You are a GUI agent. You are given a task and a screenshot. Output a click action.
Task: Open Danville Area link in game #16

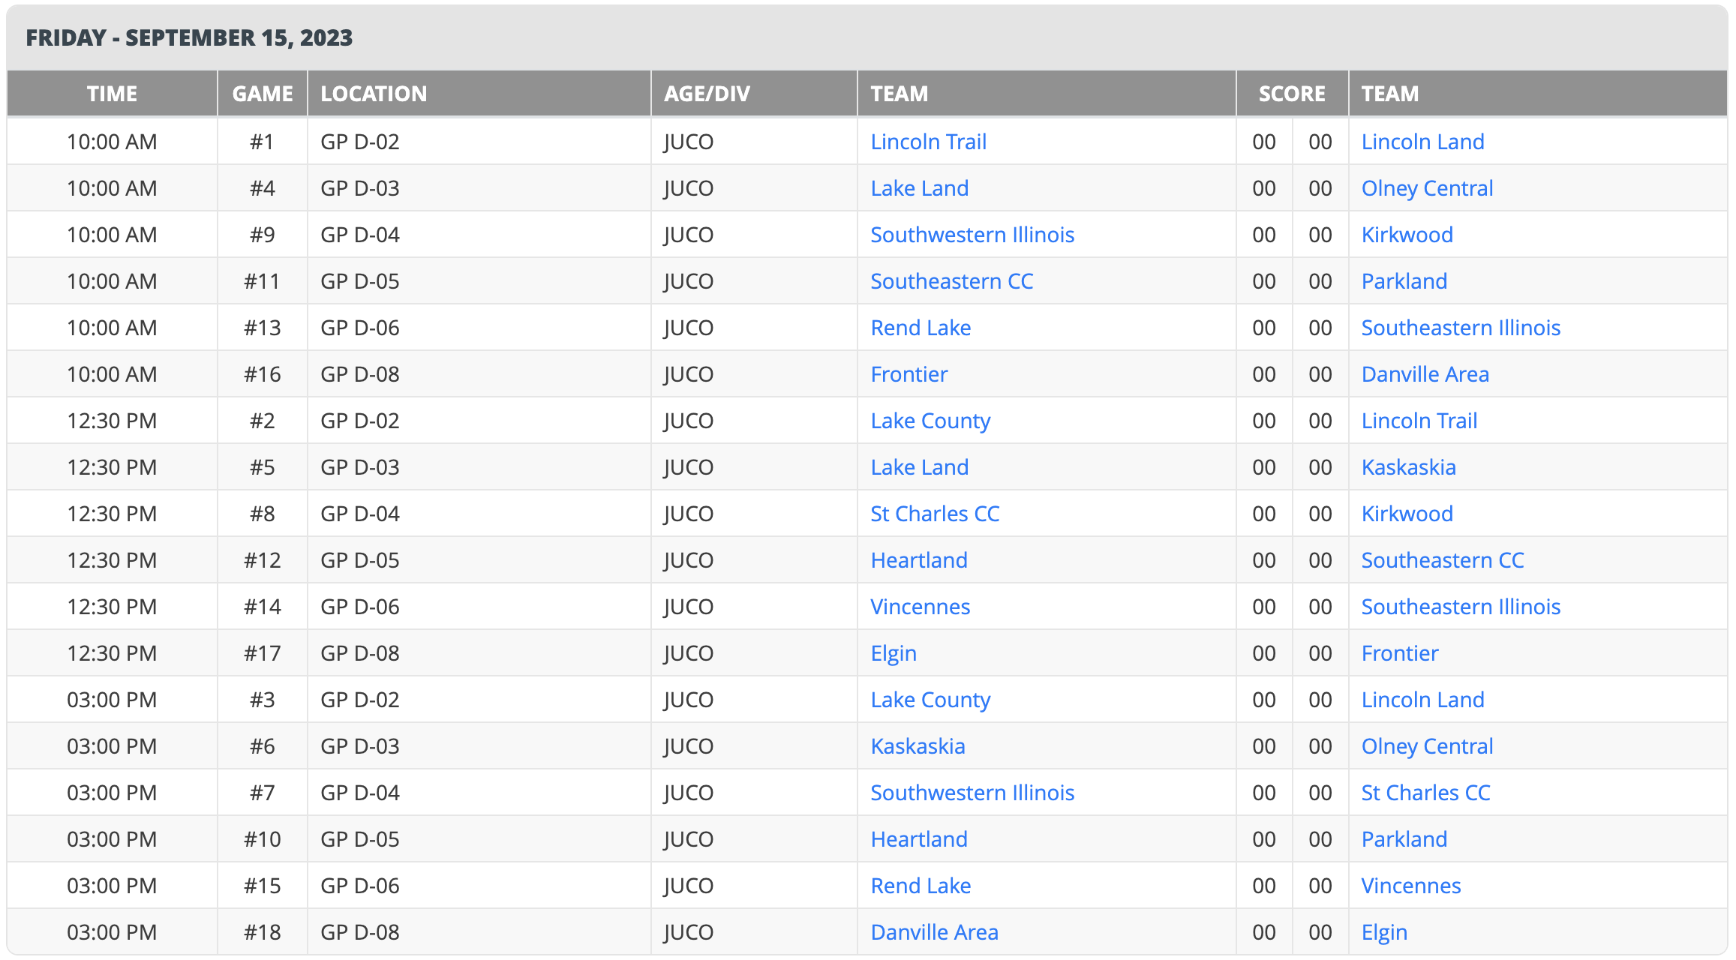point(1425,374)
